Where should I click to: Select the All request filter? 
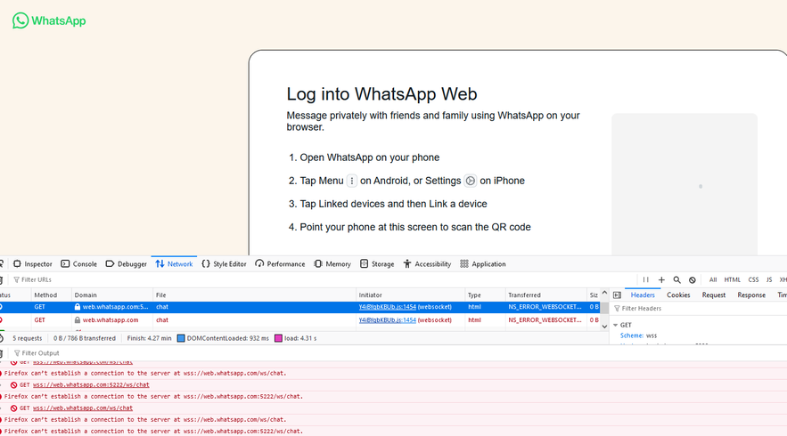(x=713, y=279)
